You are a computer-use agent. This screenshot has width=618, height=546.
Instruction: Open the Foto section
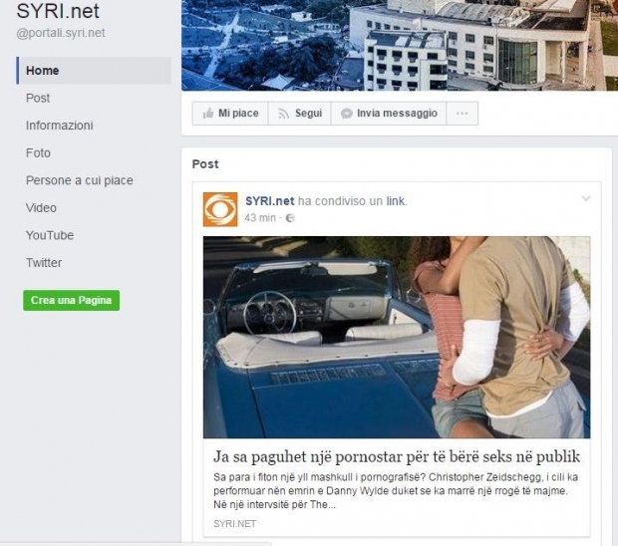click(38, 152)
